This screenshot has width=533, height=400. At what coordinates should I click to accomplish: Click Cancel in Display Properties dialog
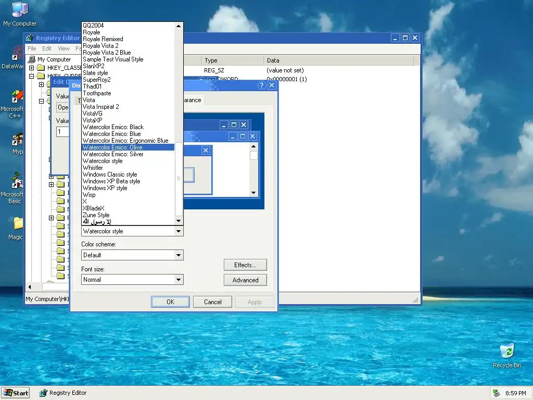(212, 302)
